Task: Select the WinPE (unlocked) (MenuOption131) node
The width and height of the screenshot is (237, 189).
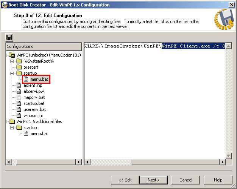Action: [49, 55]
